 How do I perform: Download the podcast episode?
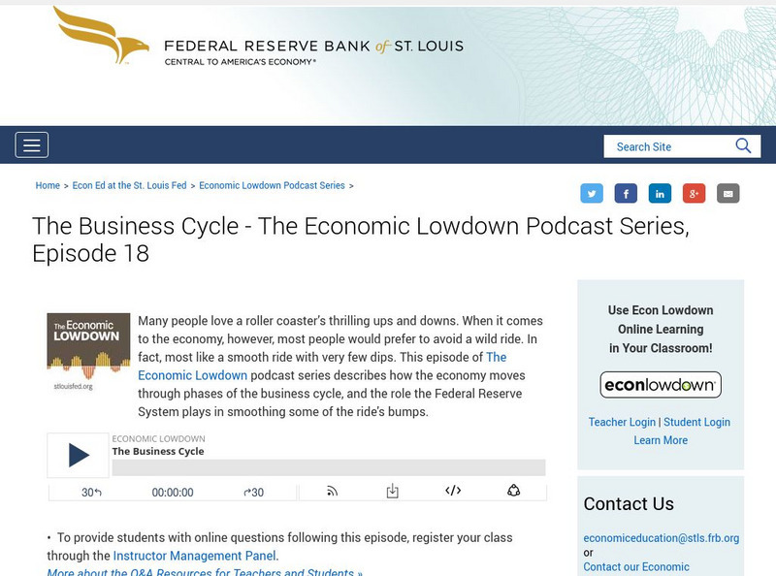393,492
